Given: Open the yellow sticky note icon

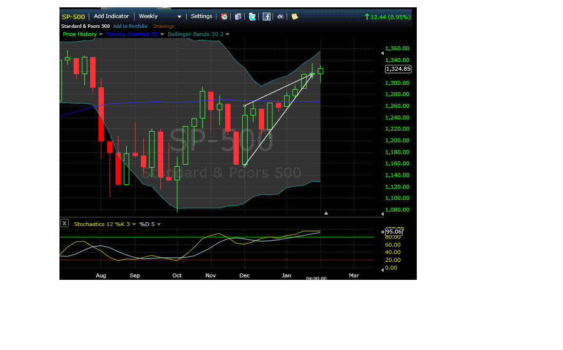Looking at the screenshot, I should coord(294,17).
